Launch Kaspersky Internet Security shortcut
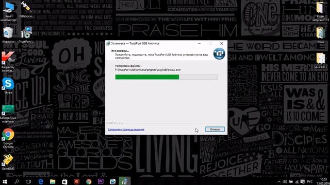Viewport: 330px width, 185px height. 8,62
